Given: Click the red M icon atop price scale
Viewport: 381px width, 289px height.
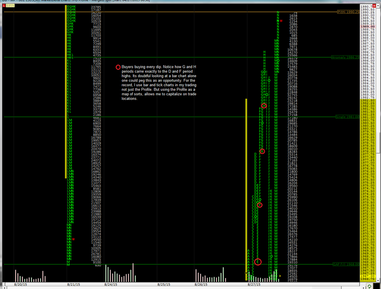Looking at the screenshot, I should tap(375, 6).
